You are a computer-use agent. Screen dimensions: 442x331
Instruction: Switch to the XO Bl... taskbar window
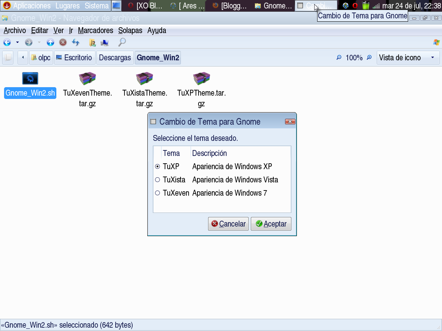[145, 6]
